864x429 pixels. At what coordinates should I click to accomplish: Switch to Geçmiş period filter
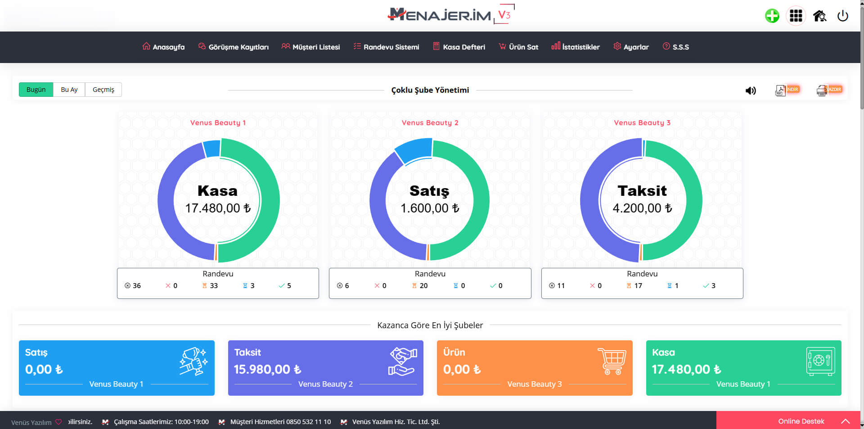point(103,90)
